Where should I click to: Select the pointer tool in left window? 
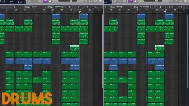tap(14, 7)
